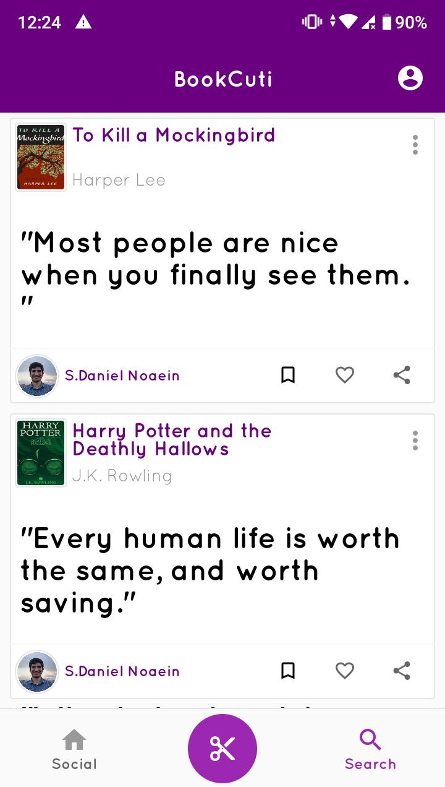Viewport: 445px width, 787px height.
Task: Open options menu for Mockingbird post
Action: click(x=415, y=145)
